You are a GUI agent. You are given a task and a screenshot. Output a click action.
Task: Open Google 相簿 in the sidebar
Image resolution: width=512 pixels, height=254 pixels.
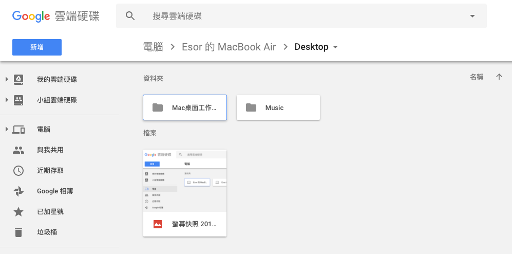pos(55,191)
